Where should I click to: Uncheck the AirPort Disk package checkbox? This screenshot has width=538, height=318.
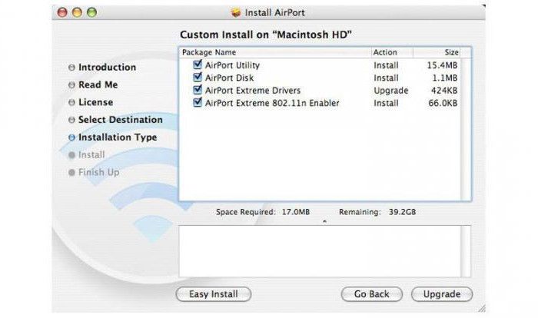pos(198,77)
